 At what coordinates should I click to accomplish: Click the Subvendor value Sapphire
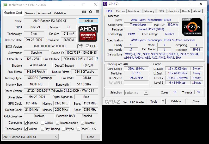tap(36, 53)
